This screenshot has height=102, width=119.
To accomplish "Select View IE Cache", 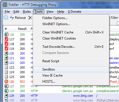I will coord(71,75).
